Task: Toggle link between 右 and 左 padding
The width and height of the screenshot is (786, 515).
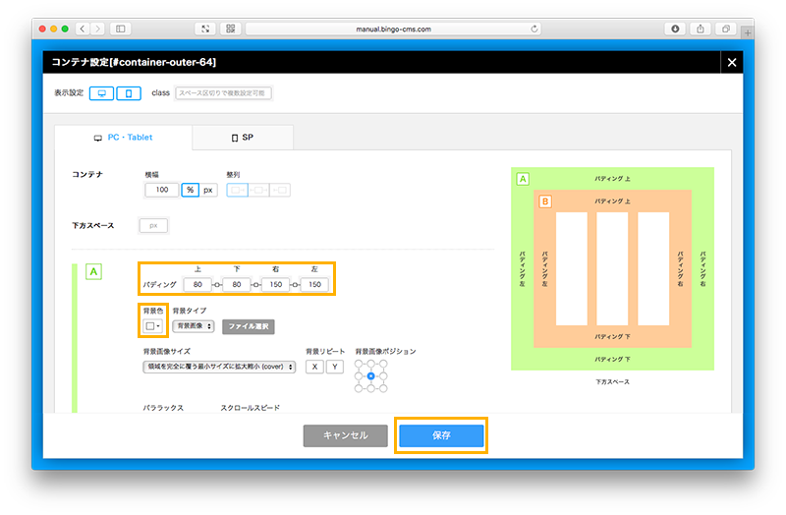Action: 296,285
